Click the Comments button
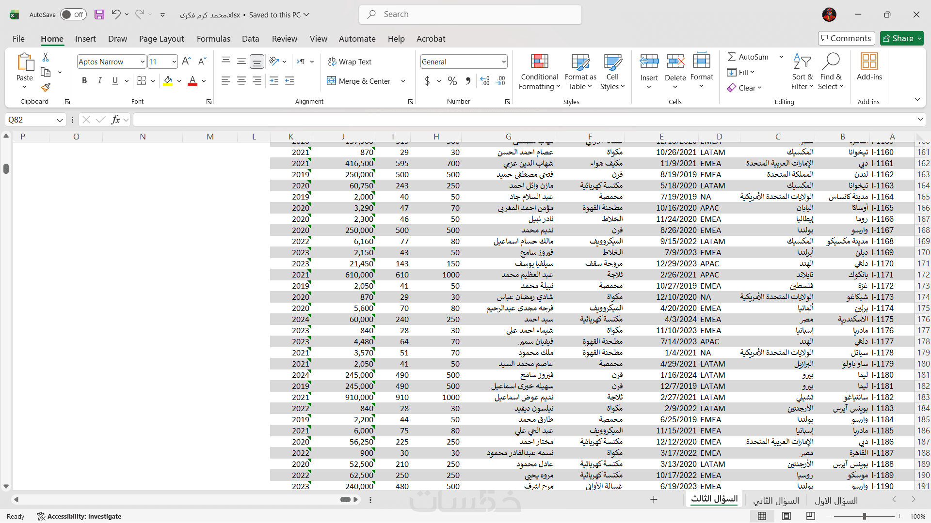 tap(846, 38)
